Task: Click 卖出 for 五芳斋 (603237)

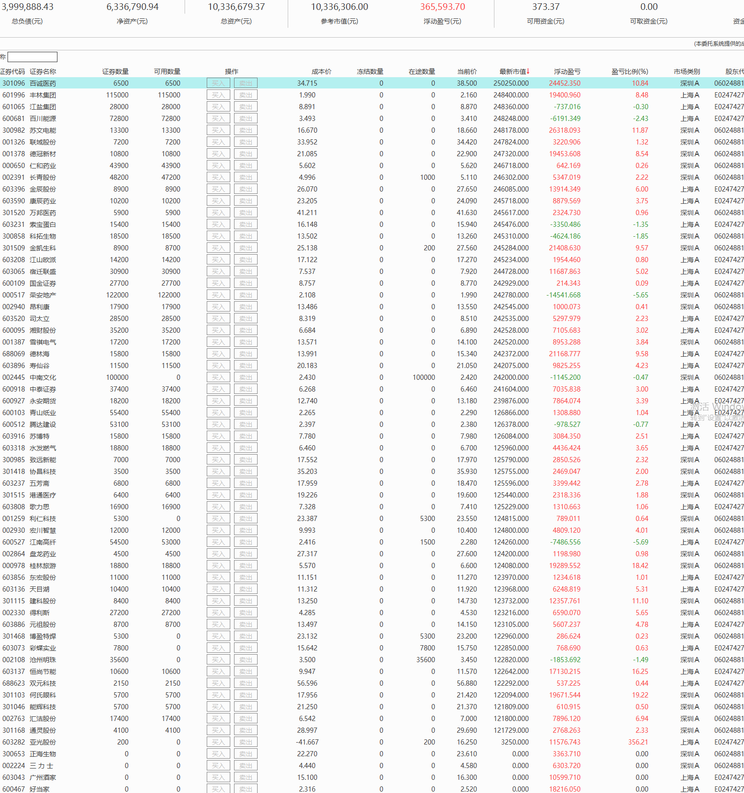Action: (x=246, y=483)
